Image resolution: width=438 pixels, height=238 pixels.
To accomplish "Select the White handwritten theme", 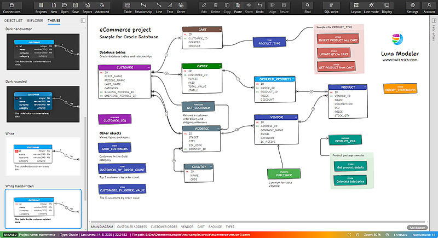I will (x=43, y=209).
